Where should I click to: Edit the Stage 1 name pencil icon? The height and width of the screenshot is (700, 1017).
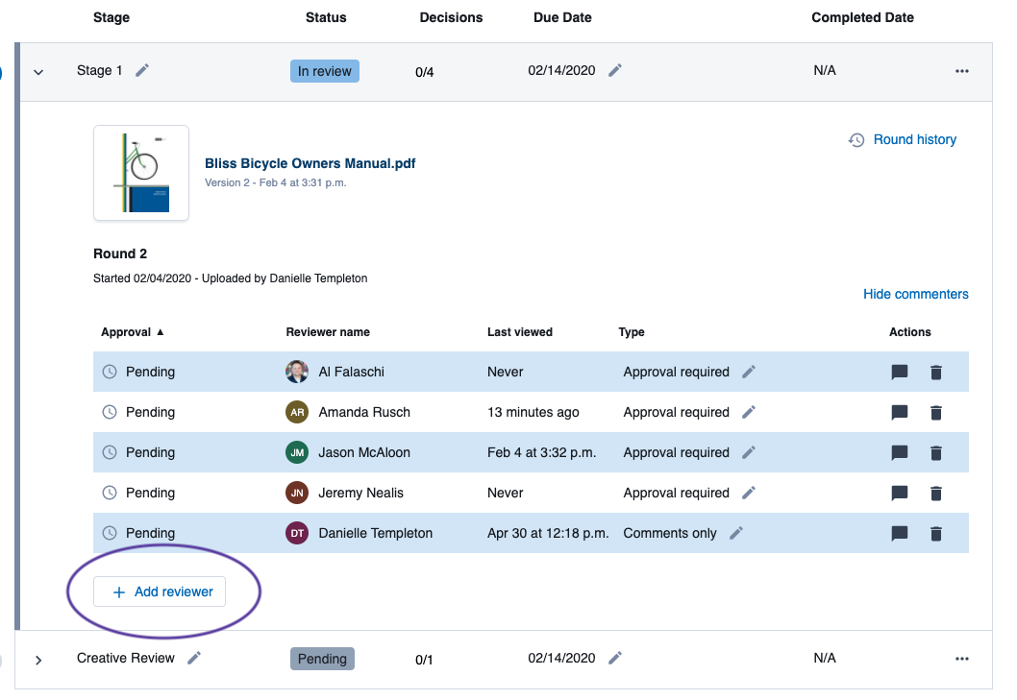tap(142, 70)
